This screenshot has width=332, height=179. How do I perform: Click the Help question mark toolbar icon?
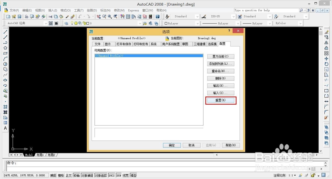tap(157, 17)
